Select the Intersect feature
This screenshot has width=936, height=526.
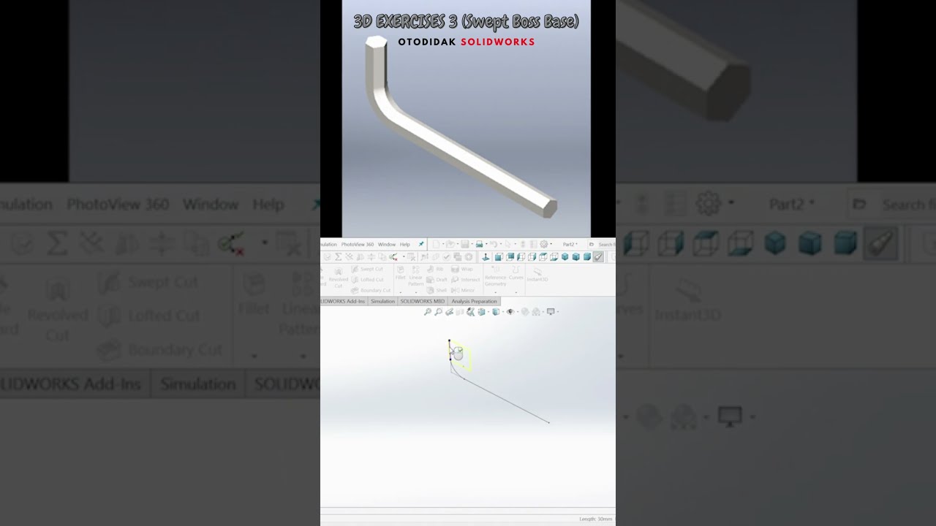[x=465, y=280]
